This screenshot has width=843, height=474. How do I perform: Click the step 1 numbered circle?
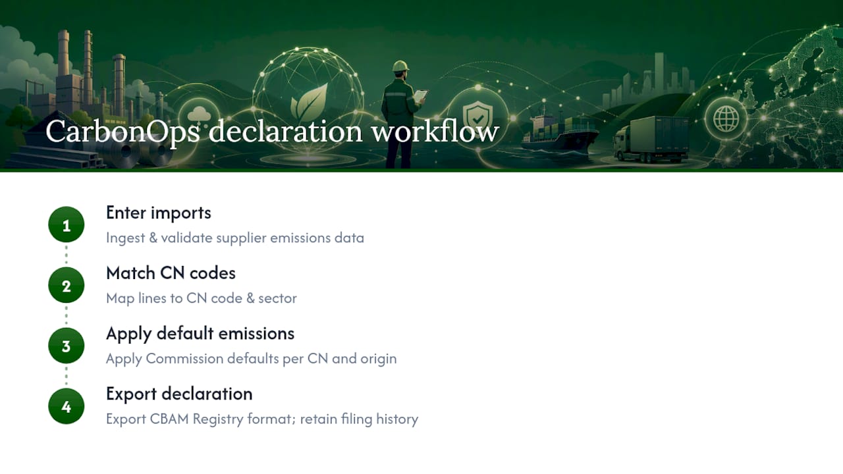[x=66, y=225]
